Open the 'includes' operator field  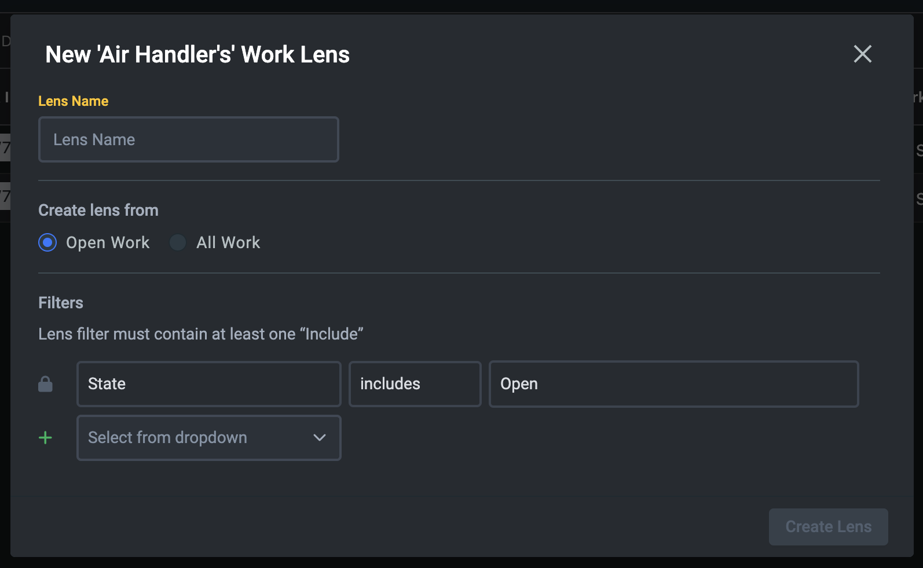[x=415, y=384]
